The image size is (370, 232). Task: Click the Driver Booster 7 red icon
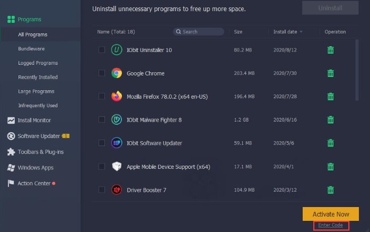tap(117, 190)
